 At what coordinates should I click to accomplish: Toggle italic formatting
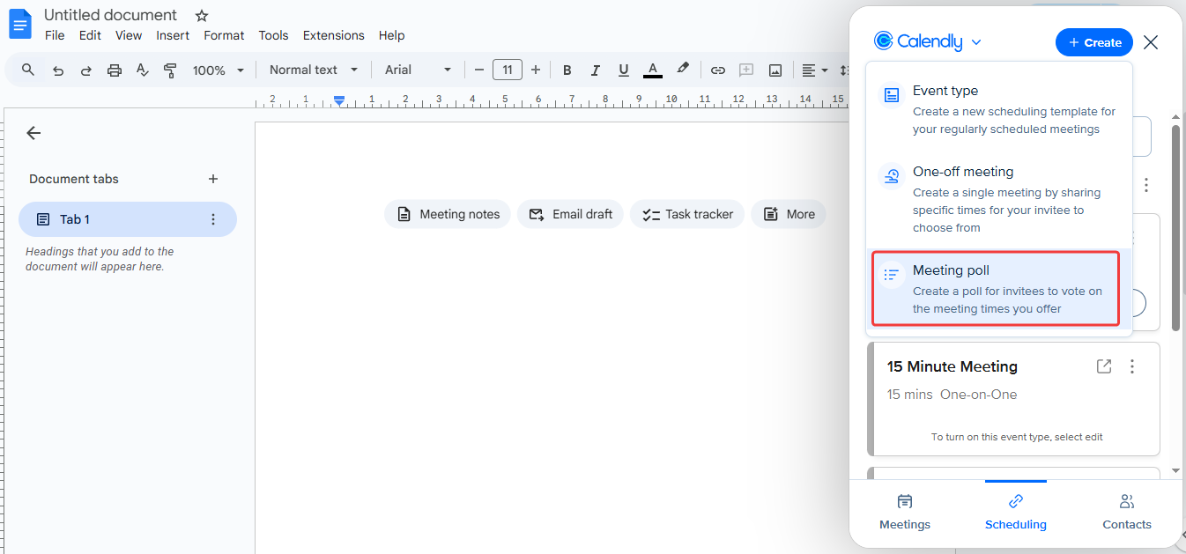point(596,70)
